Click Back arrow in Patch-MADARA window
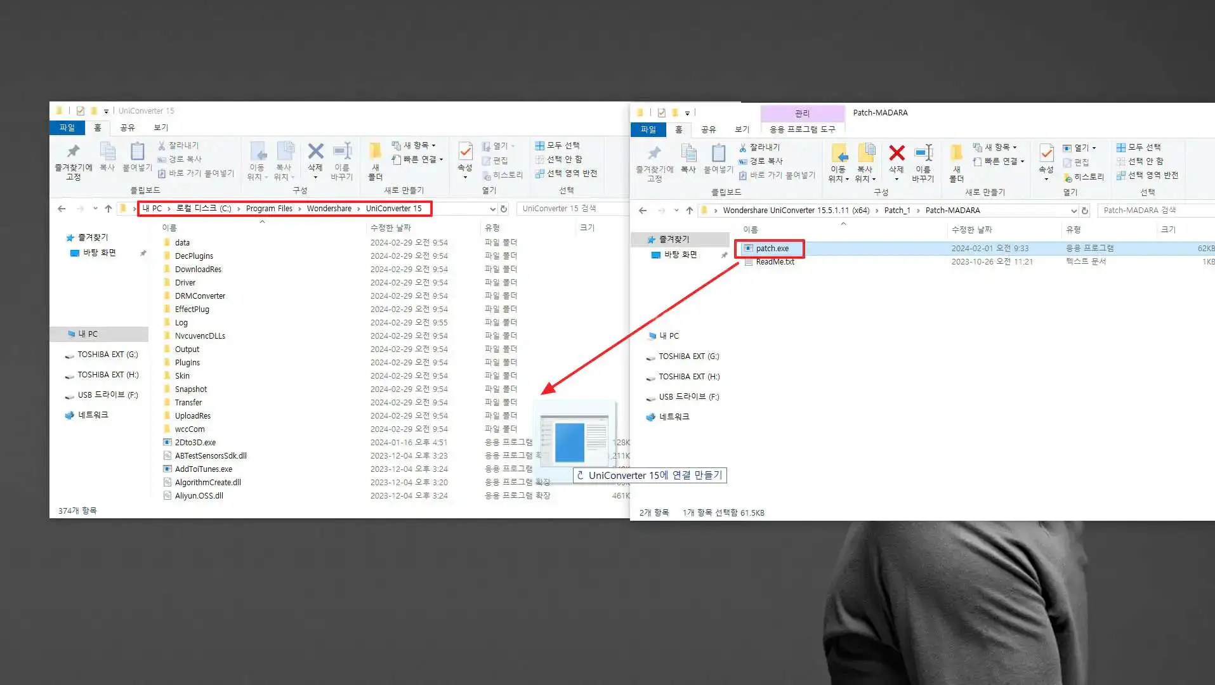 643,211
